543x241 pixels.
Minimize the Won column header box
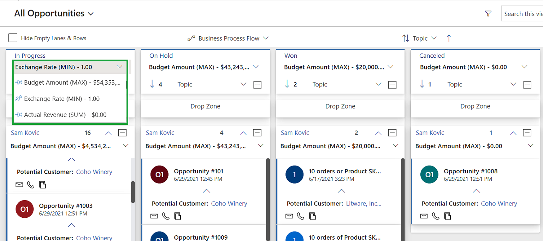[392, 85]
